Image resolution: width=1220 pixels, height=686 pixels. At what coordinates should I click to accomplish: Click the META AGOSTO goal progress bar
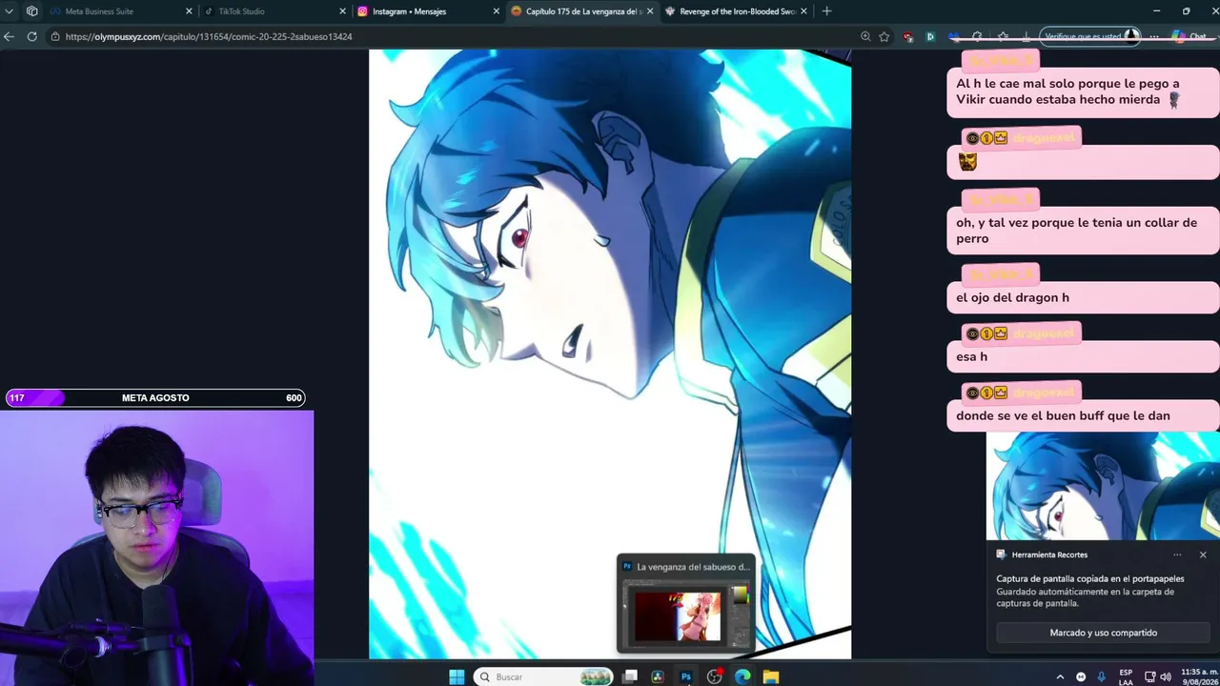point(155,397)
